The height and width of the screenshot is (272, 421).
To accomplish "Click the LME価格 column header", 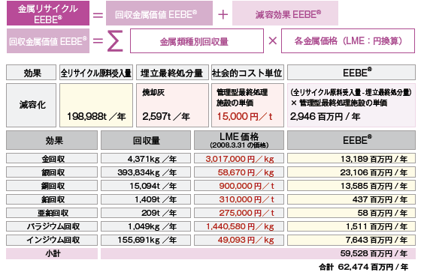I will pos(239,140).
